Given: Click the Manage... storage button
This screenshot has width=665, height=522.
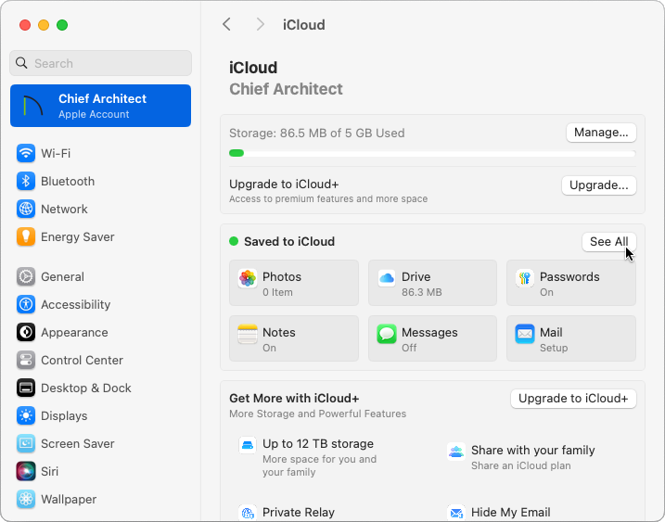Looking at the screenshot, I should coord(601,133).
